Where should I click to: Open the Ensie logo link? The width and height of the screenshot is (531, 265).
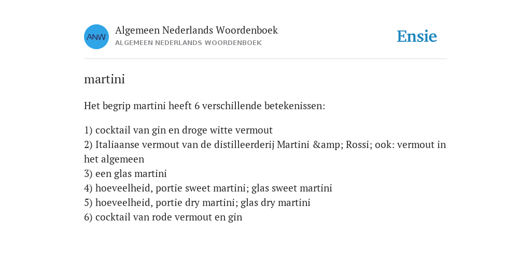click(417, 37)
